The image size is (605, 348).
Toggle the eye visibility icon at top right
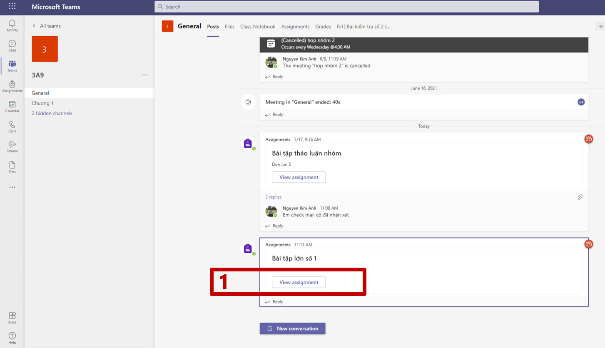600,27
